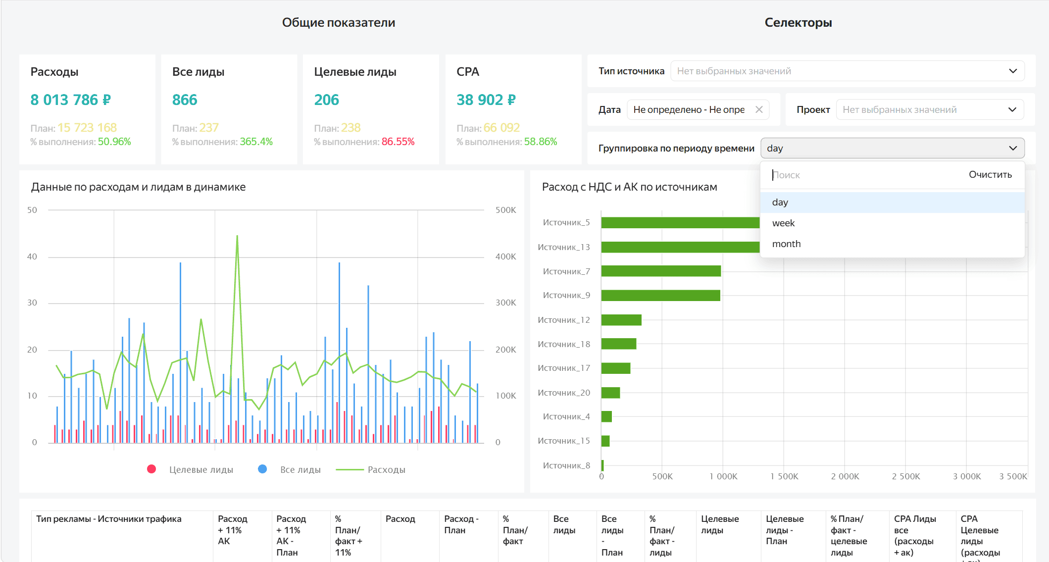Screen dimensions: 1049x562
Task: Choose month grouping option
Action: (786, 244)
